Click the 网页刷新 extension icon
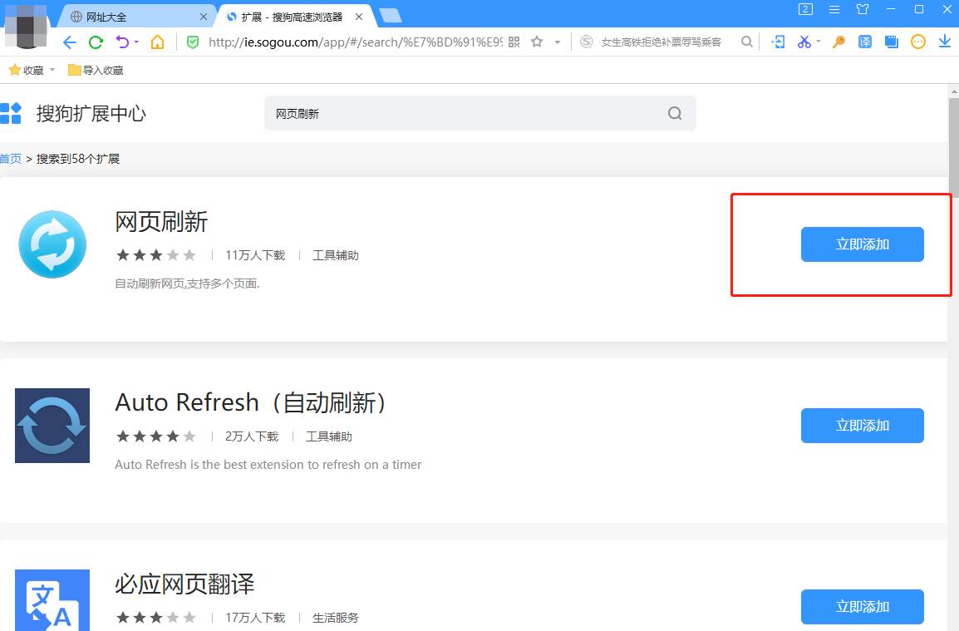 coord(52,244)
